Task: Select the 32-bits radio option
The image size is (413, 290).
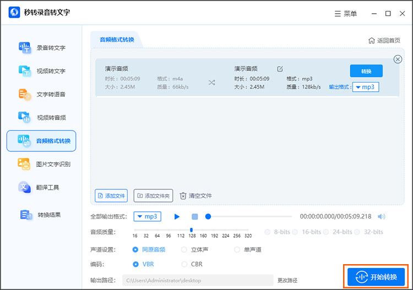Action: point(357,232)
